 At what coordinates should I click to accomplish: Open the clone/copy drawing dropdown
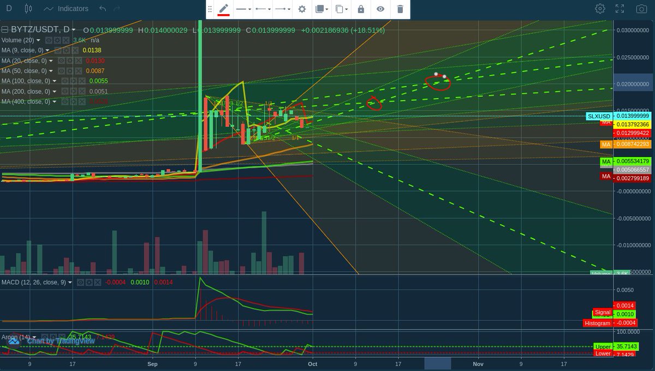point(341,9)
